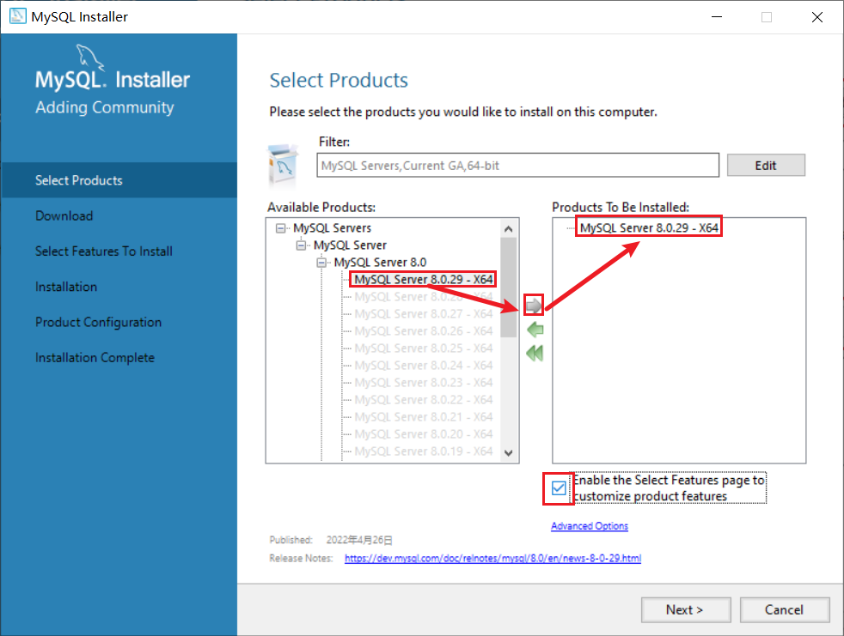Click the Cancel button
Screen dimensions: 844x636
[784, 609]
